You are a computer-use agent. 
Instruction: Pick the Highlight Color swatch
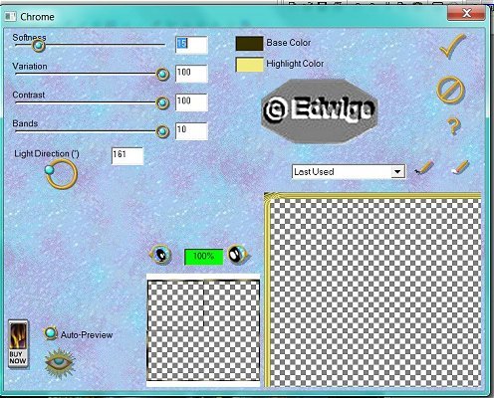(x=249, y=65)
